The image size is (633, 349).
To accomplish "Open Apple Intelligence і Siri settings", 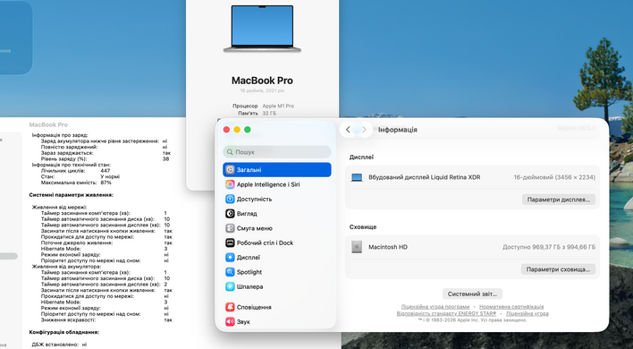I will (x=277, y=184).
